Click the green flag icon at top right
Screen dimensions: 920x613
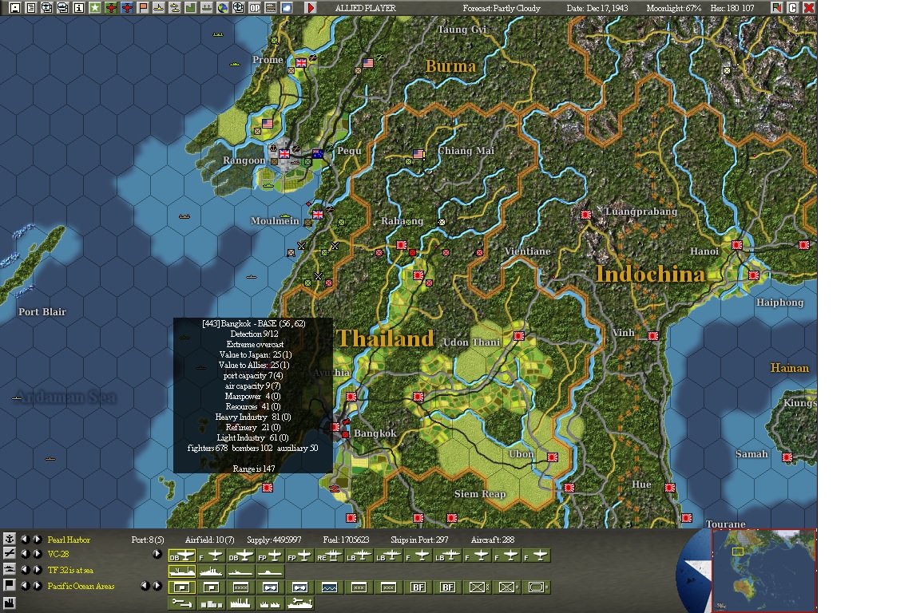pyautogui.click(x=776, y=8)
